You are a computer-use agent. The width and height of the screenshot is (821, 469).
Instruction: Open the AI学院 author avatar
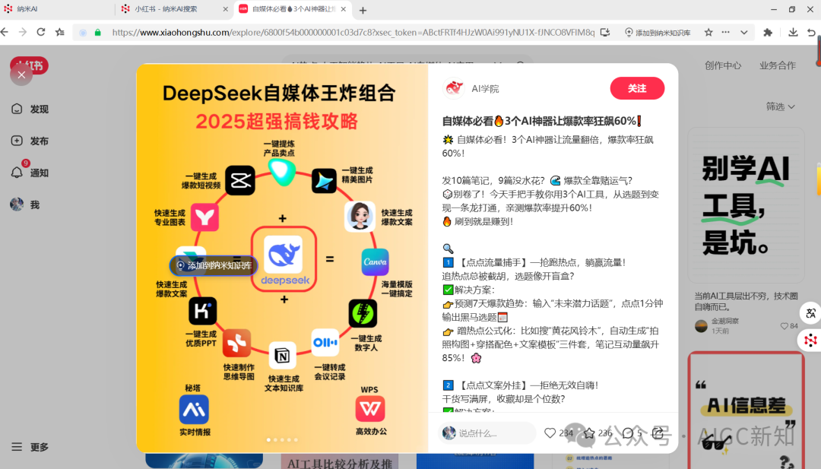click(454, 88)
